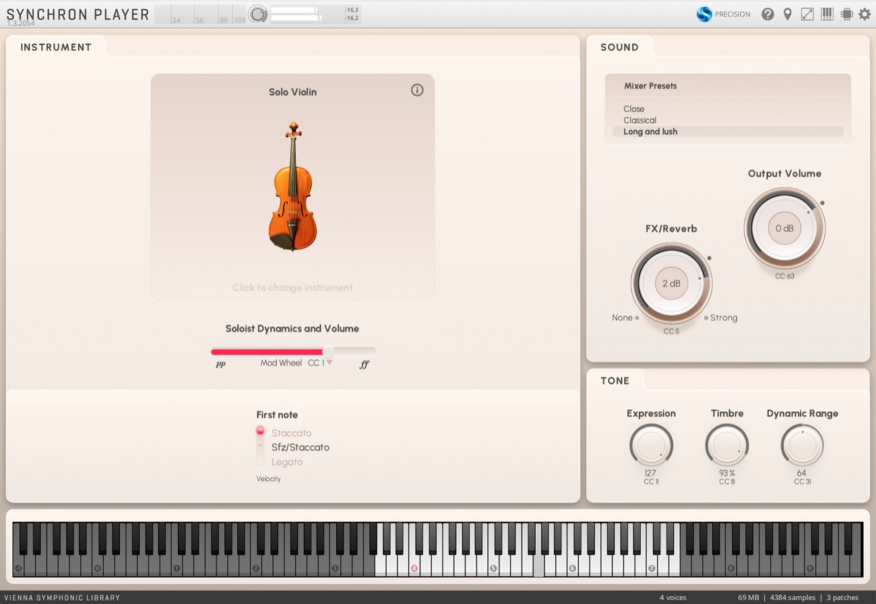Switch to the Instrument tab

pyautogui.click(x=57, y=47)
